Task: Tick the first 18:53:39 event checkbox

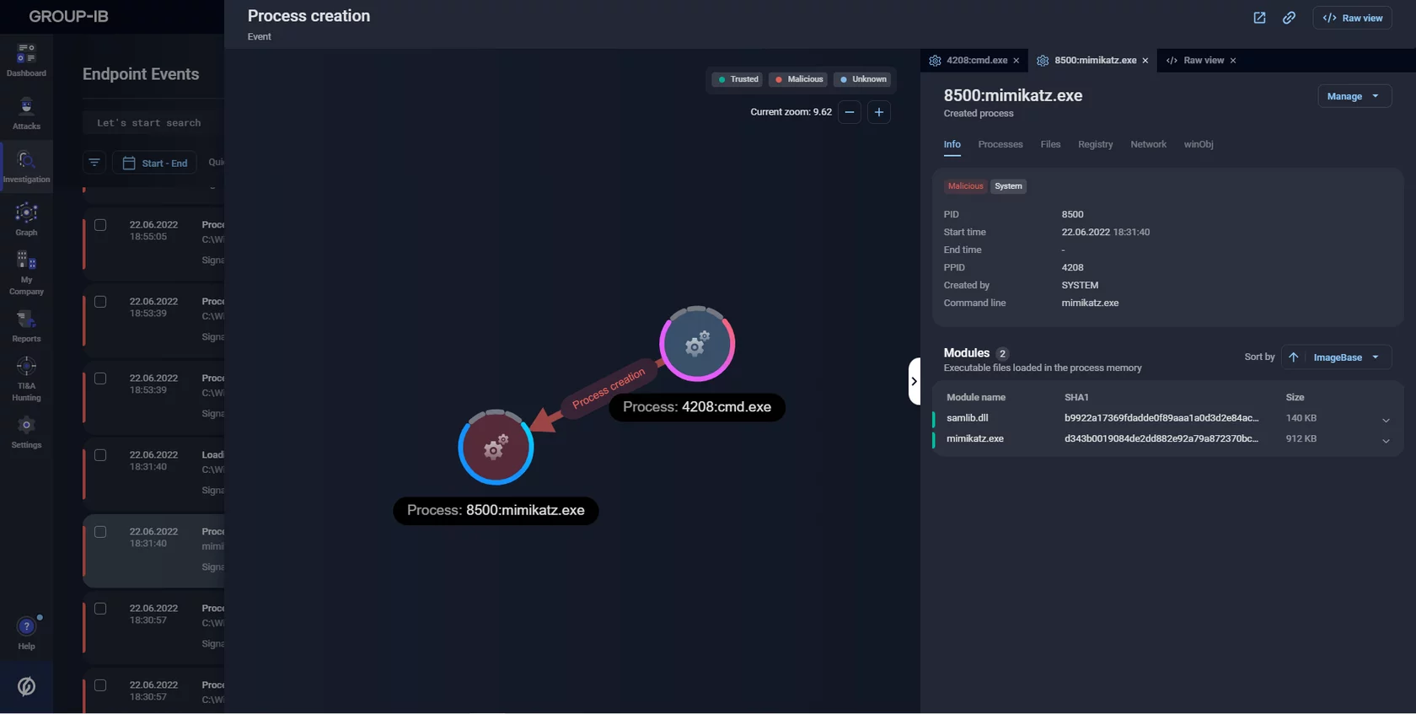Action: pyautogui.click(x=100, y=302)
